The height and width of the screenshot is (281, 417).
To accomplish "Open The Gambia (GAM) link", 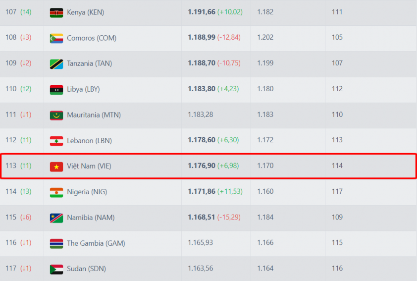I will [96, 243].
